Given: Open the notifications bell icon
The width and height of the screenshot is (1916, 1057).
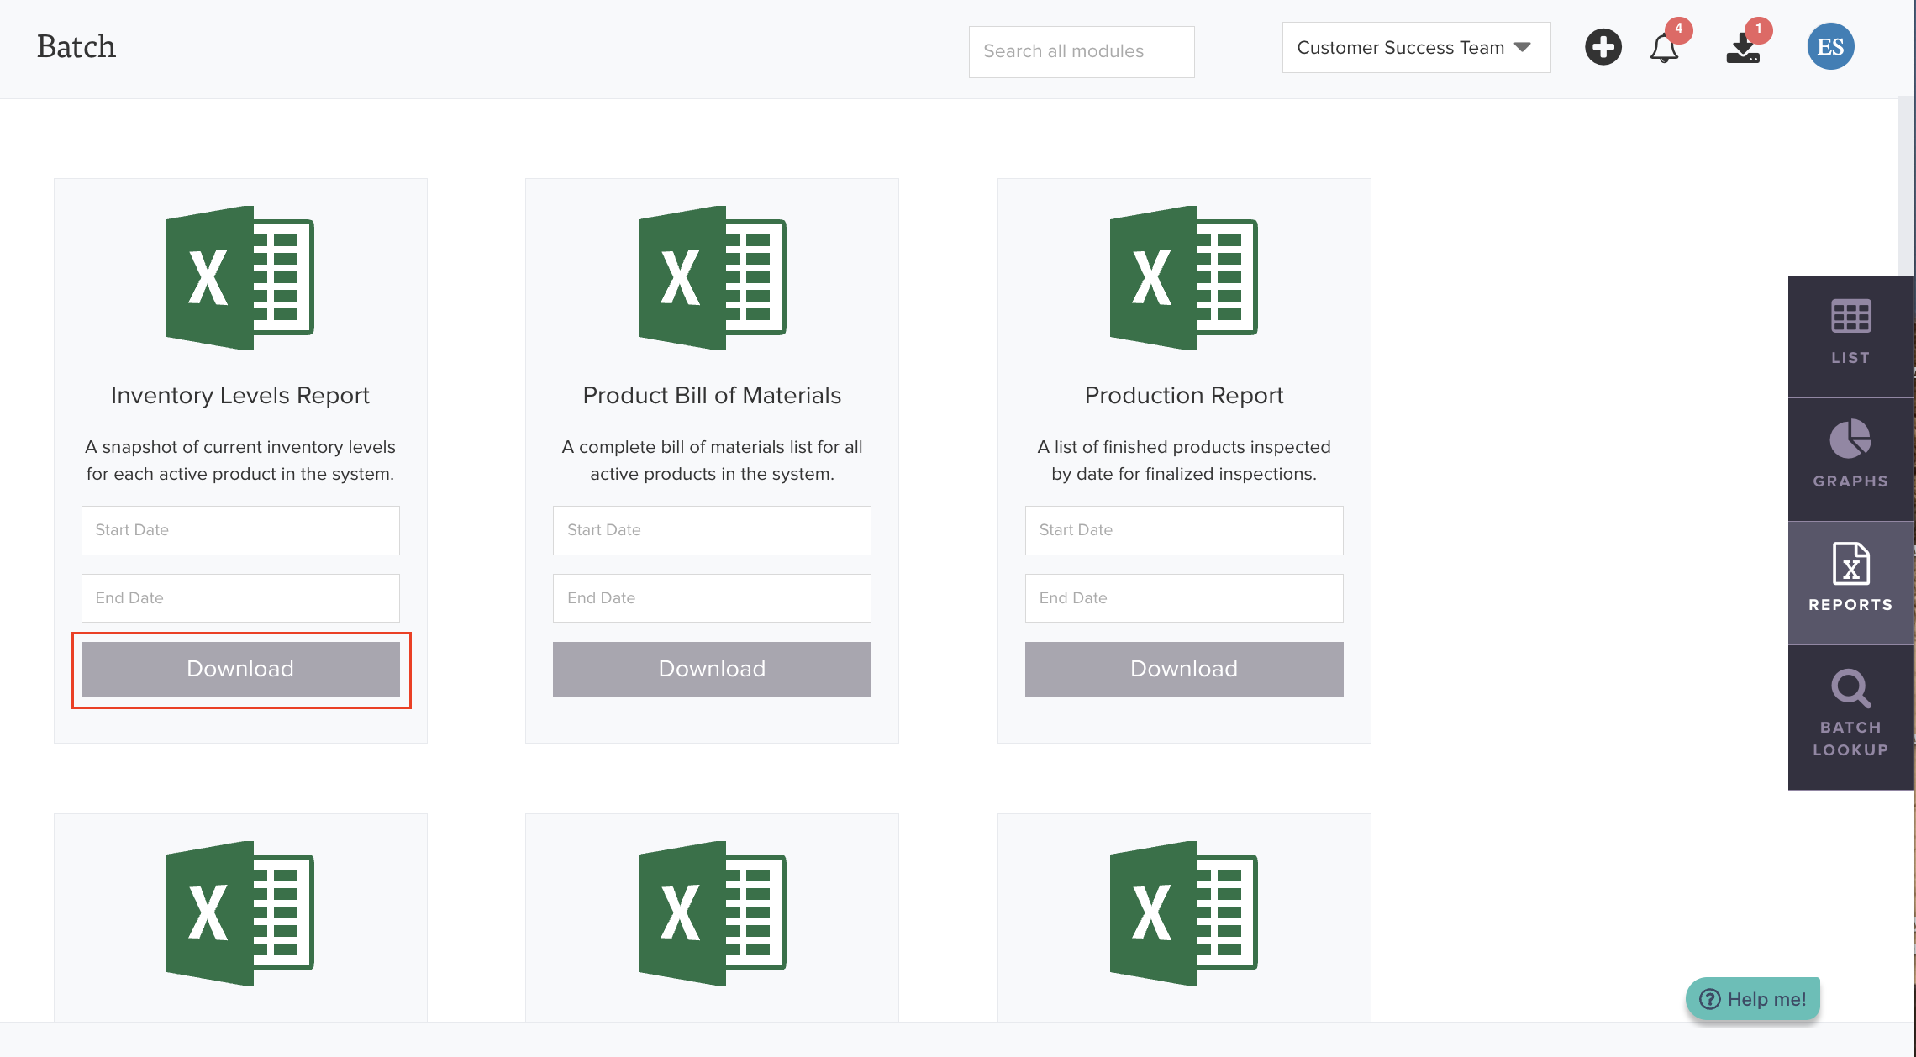Looking at the screenshot, I should [1664, 49].
